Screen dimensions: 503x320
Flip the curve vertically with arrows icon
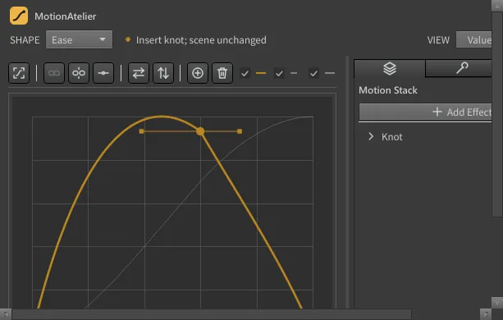[163, 73]
